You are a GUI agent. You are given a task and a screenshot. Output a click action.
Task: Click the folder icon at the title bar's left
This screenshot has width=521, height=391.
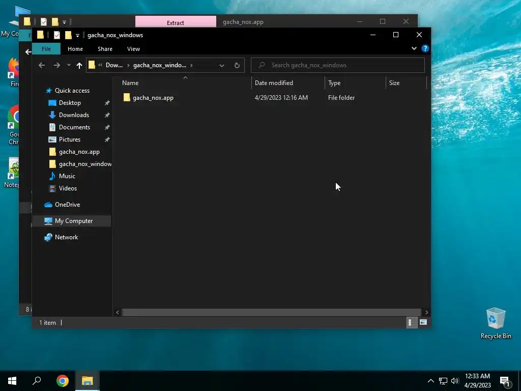40,35
